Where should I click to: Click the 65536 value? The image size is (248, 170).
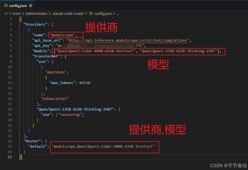pyautogui.click(x=85, y=83)
